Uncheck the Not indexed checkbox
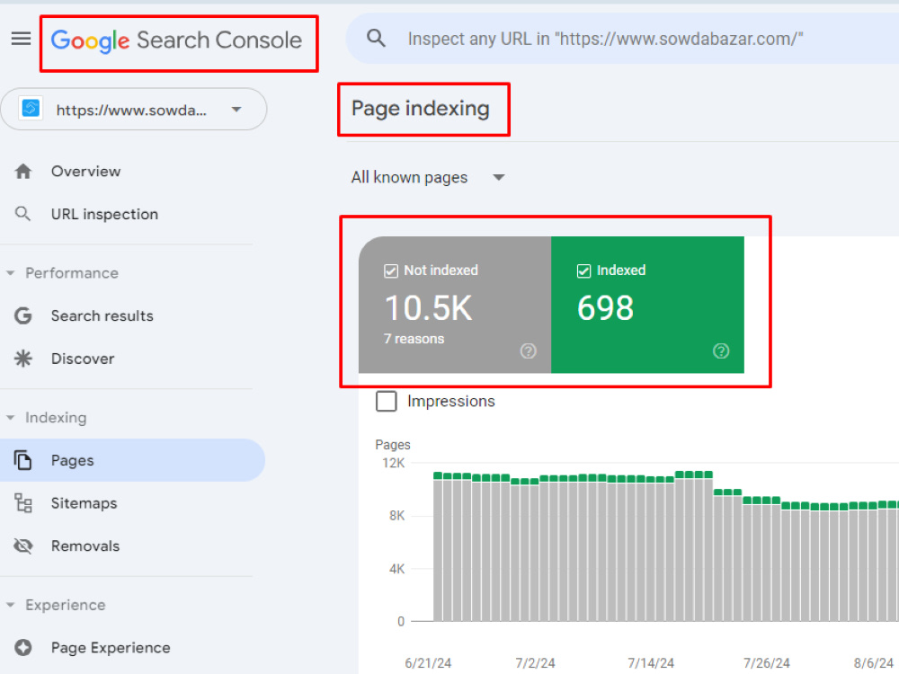Image resolution: width=899 pixels, height=674 pixels. tap(391, 270)
